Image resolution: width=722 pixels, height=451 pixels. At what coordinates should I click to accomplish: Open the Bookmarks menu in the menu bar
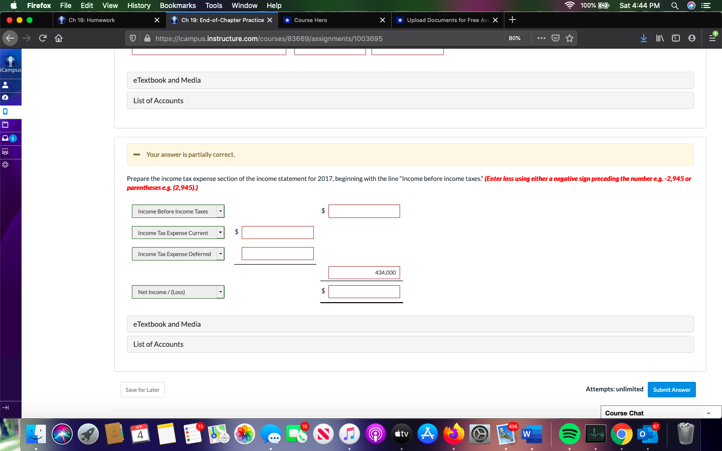177,6
